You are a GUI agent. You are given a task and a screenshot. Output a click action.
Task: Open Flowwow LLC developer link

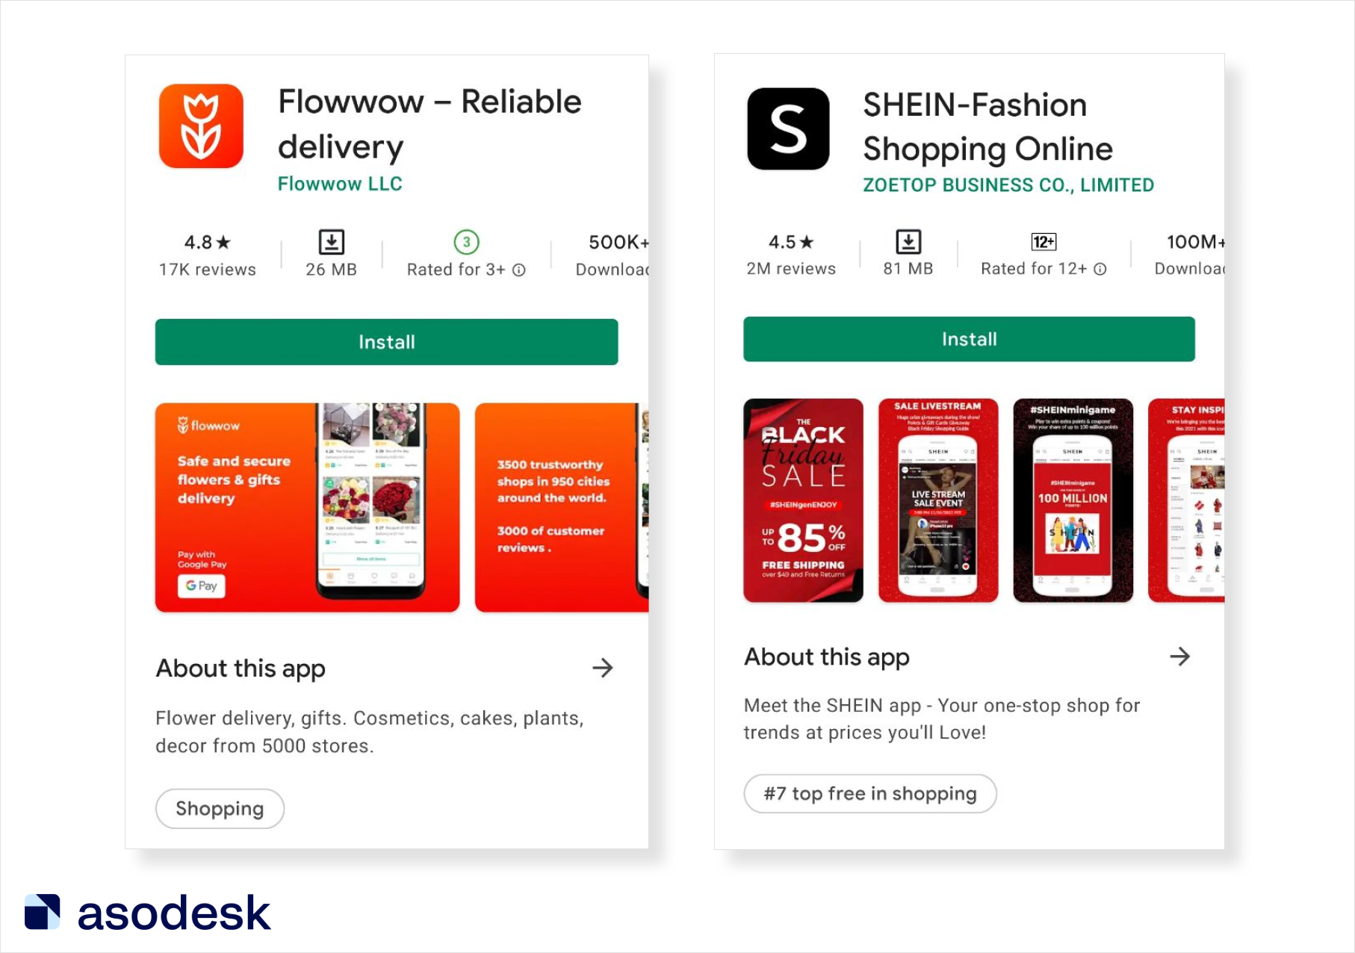tap(340, 184)
